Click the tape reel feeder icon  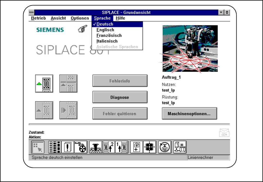81,147
